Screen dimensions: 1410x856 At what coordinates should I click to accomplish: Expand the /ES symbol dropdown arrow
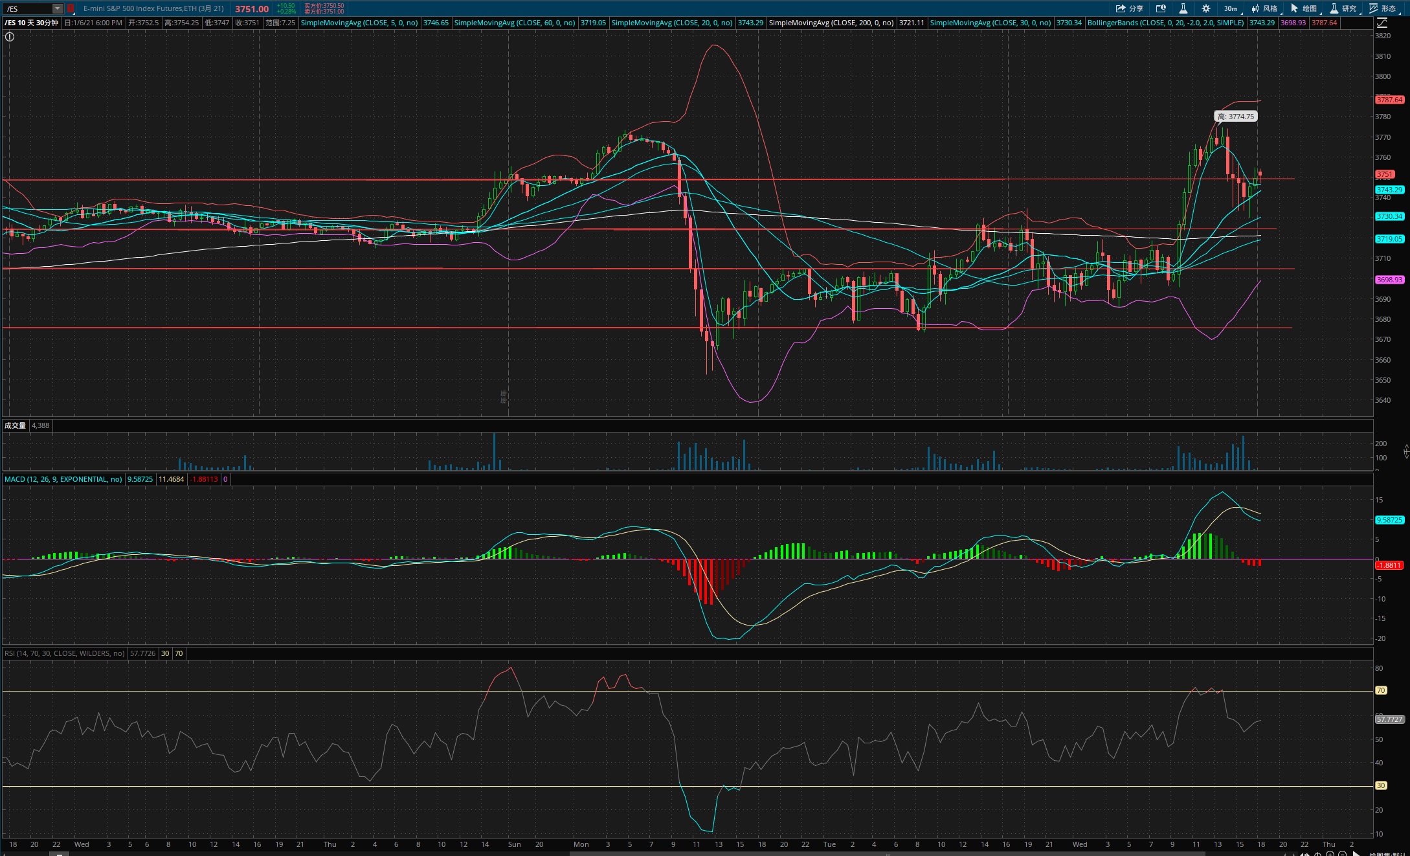[x=57, y=8]
